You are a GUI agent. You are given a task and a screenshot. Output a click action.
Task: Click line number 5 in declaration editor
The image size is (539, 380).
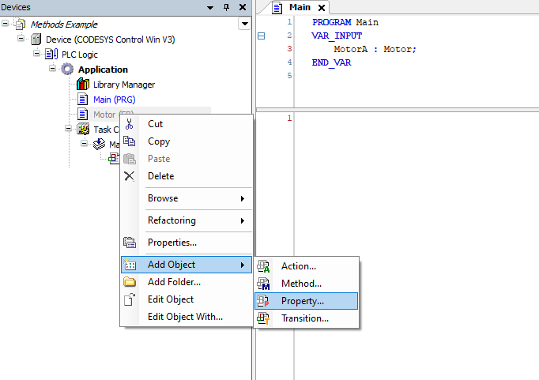pyautogui.click(x=289, y=76)
